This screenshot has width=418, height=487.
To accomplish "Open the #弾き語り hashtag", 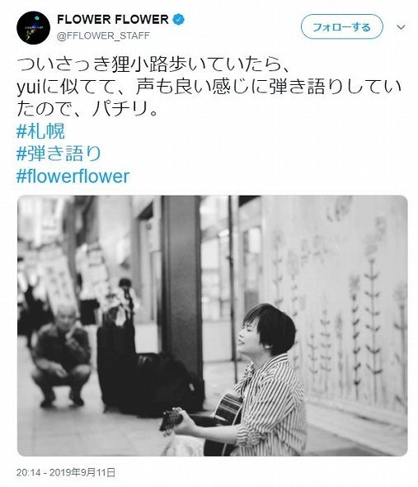I will (x=59, y=154).
